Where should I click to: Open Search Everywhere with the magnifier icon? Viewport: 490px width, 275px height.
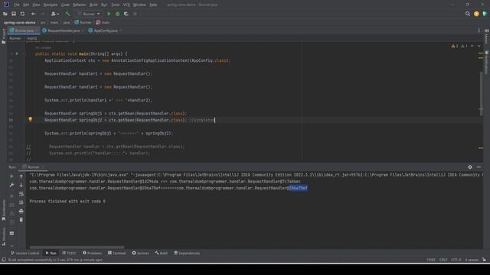coord(468,14)
